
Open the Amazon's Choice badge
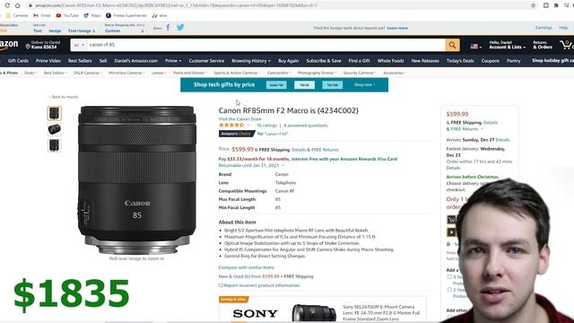[x=237, y=134]
